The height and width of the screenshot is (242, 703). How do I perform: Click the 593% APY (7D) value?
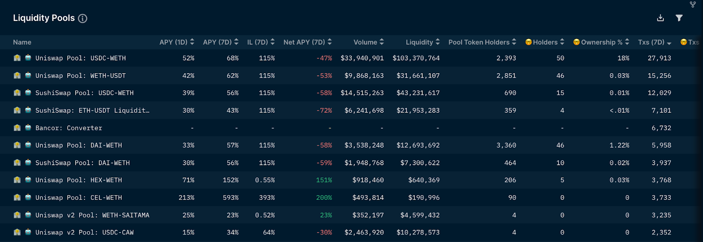(x=231, y=198)
